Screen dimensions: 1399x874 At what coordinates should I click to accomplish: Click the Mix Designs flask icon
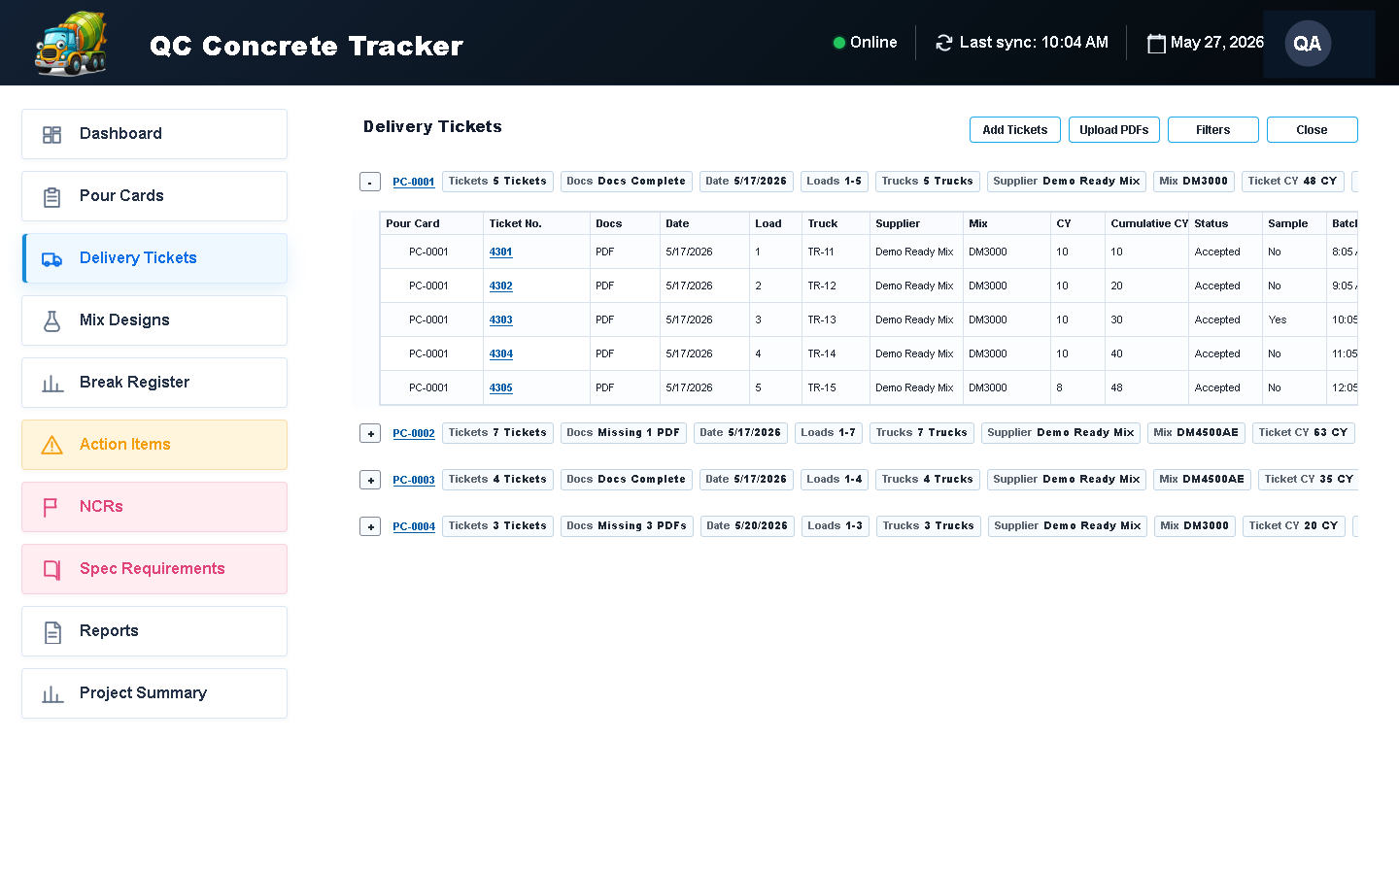click(x=52, y=321)
